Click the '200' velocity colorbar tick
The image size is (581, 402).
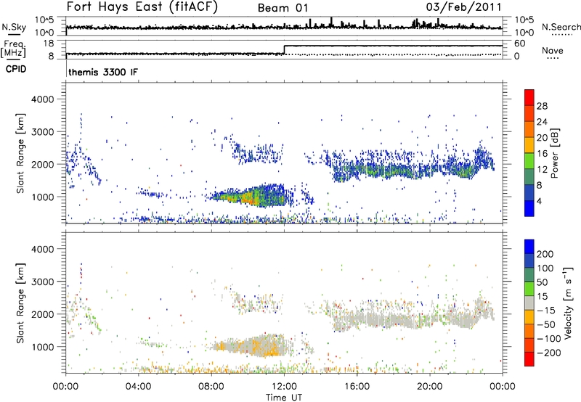(x=545, y=254)
